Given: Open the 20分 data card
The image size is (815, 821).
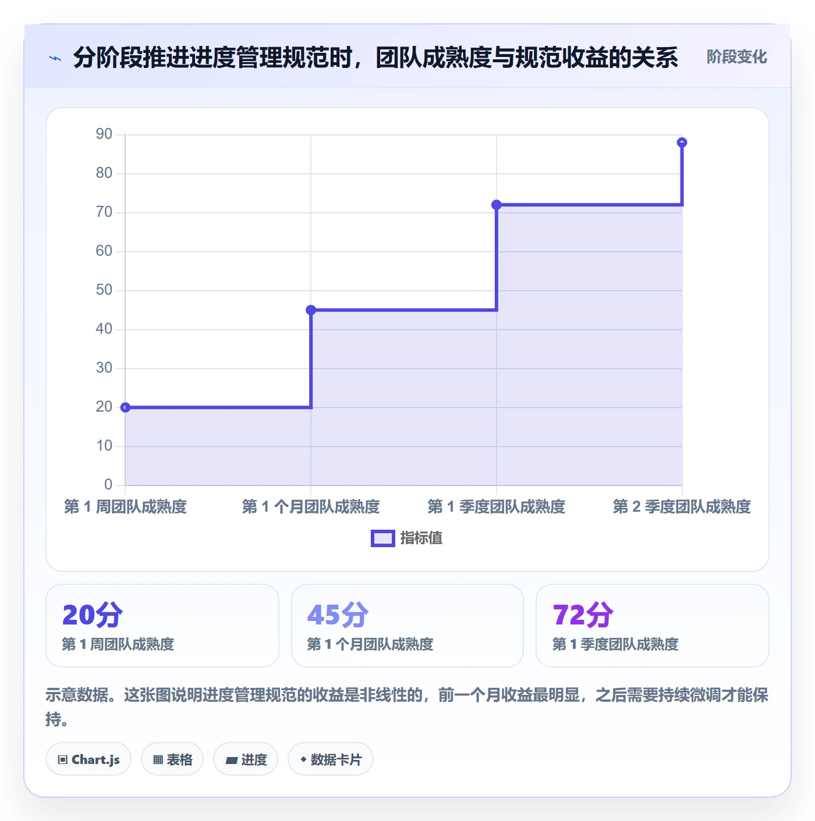Looking at the screenshot, I should 162,626.
